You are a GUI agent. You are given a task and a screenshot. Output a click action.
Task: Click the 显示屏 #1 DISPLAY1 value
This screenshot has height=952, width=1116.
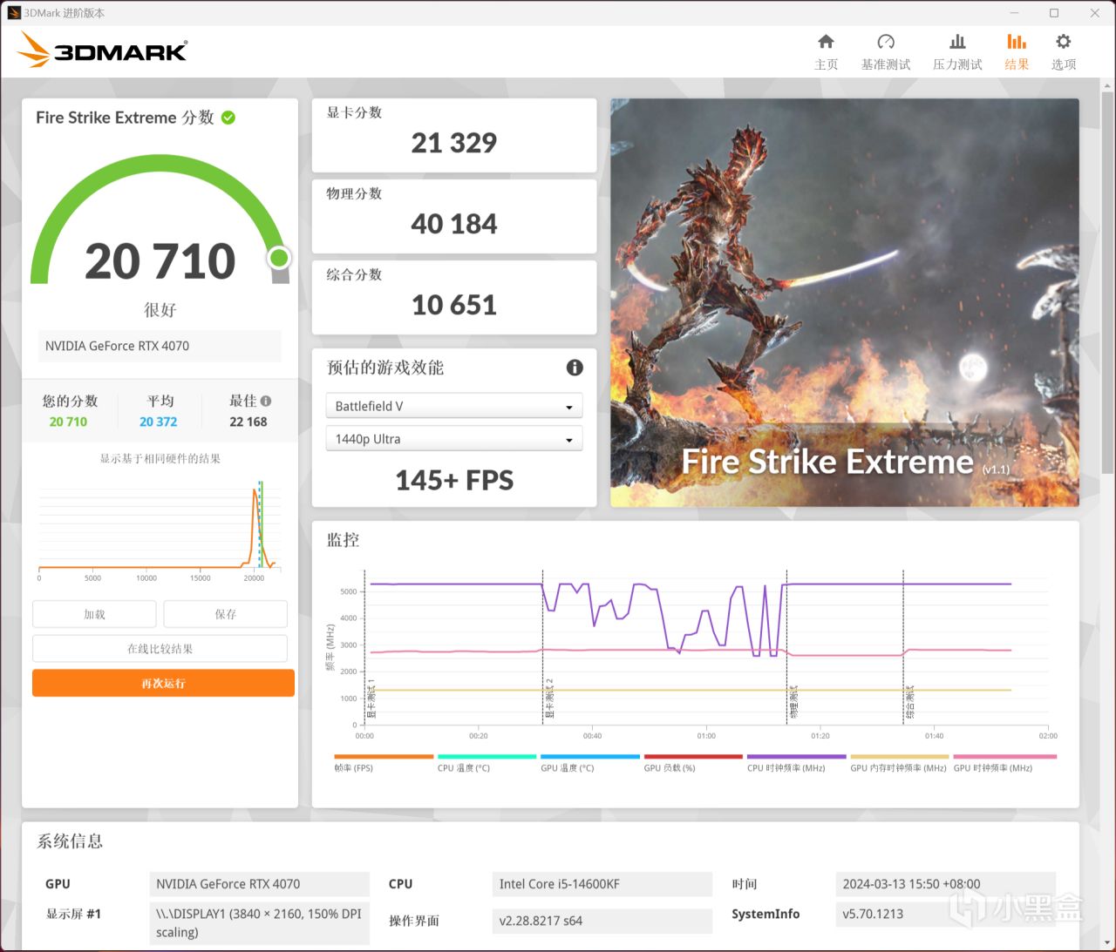coord(260,923)
